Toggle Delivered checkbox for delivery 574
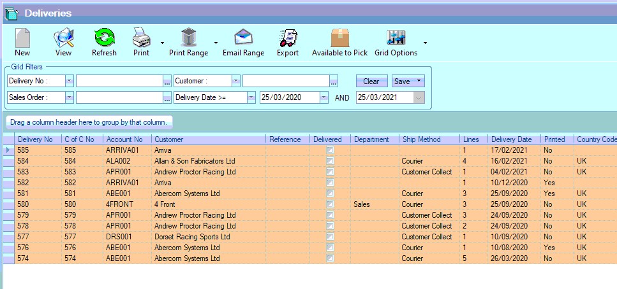Screen dimensions: 617x289 (330, 258)
